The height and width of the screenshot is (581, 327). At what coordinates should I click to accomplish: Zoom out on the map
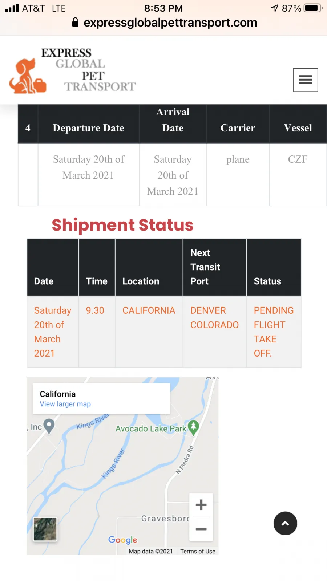click(201, 529)
